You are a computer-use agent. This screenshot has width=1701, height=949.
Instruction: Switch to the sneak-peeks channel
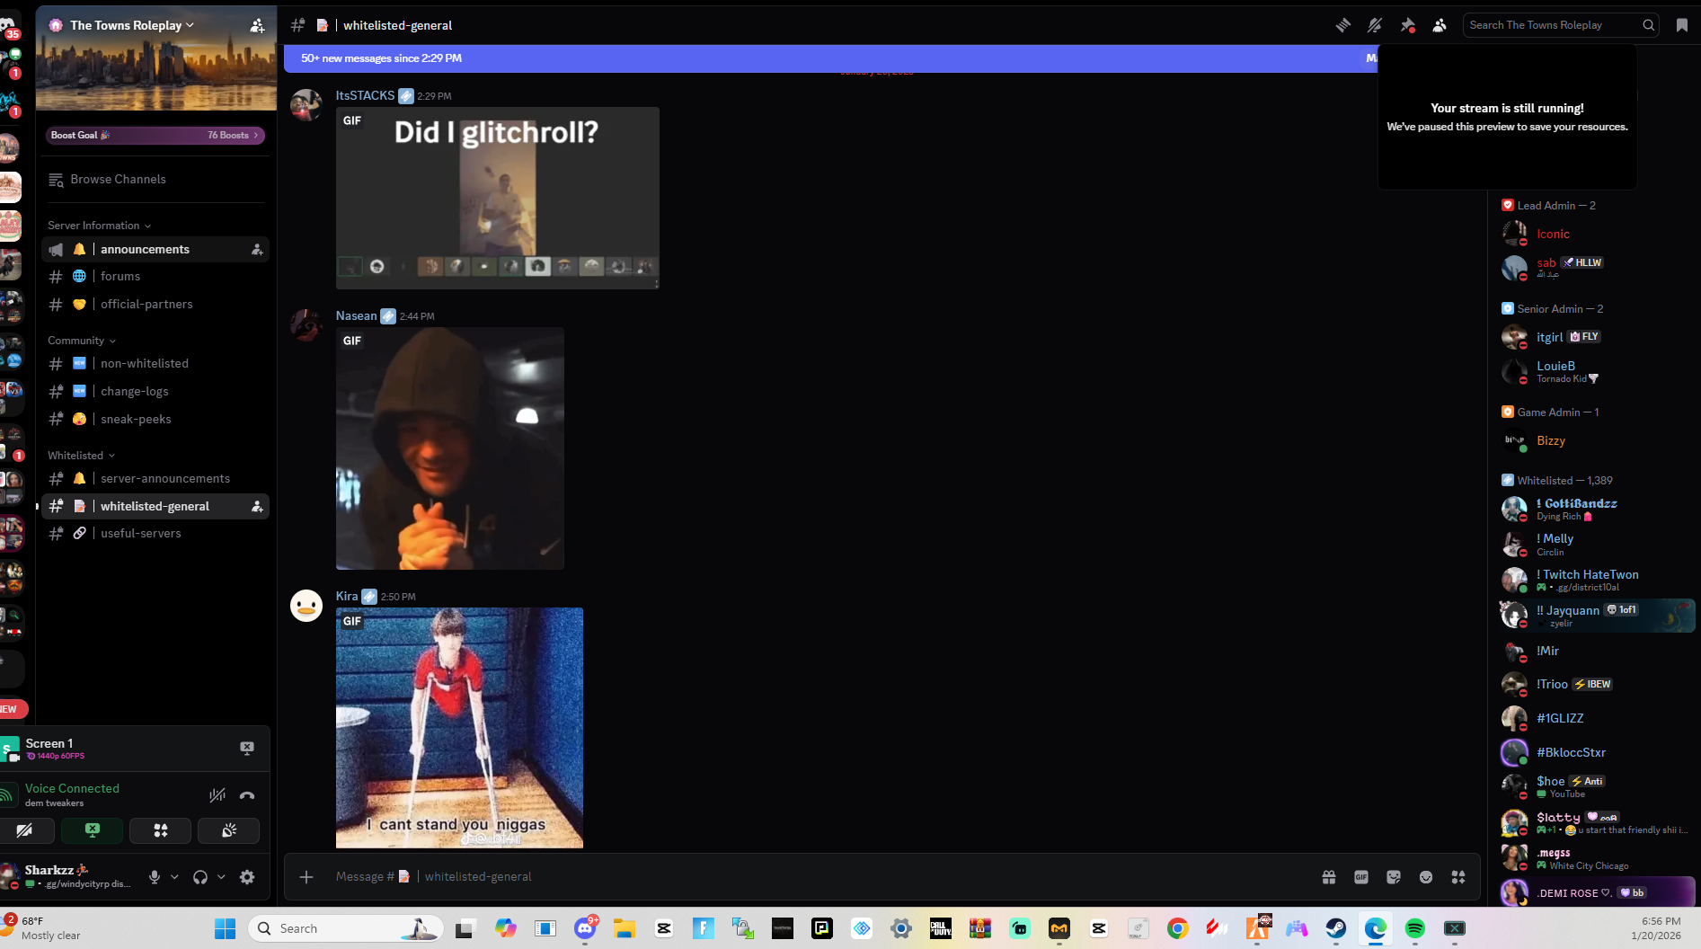point(136,420)
